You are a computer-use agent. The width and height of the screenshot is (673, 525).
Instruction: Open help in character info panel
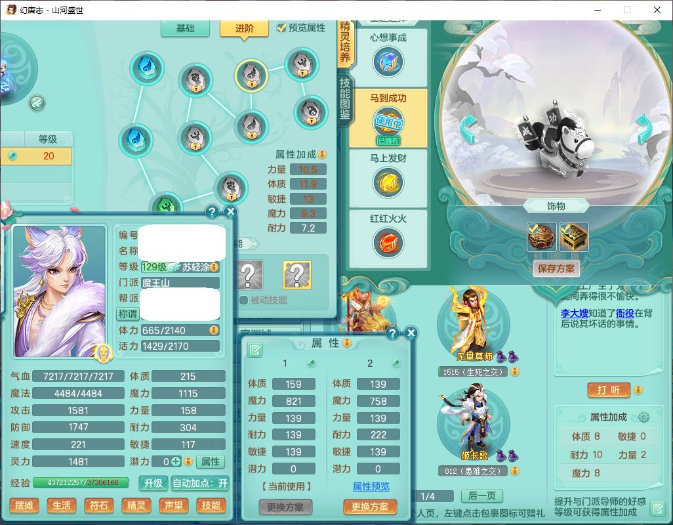coord(212,211)
